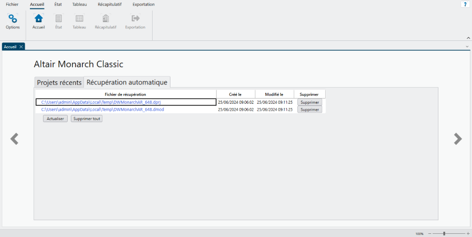Click the Exportation ribbon icon
The width and height of the screenshot is (472, 237).
(135, 19)
